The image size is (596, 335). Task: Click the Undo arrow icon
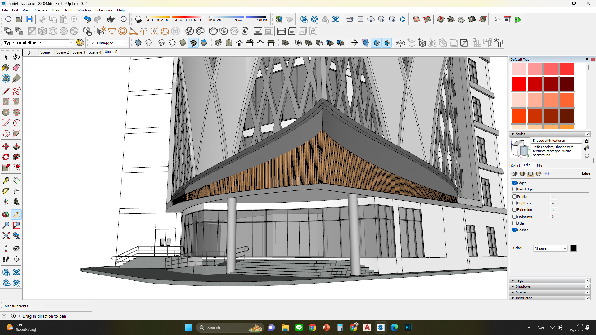tap(87, 19)
